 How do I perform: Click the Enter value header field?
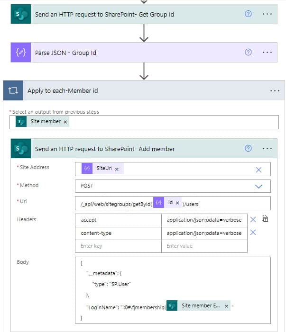[x=204, y=246]
